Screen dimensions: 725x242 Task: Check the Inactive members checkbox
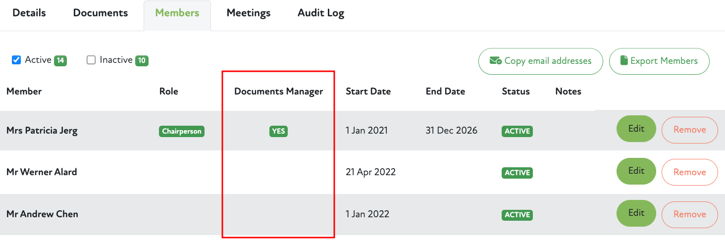[x=91, y=60]
